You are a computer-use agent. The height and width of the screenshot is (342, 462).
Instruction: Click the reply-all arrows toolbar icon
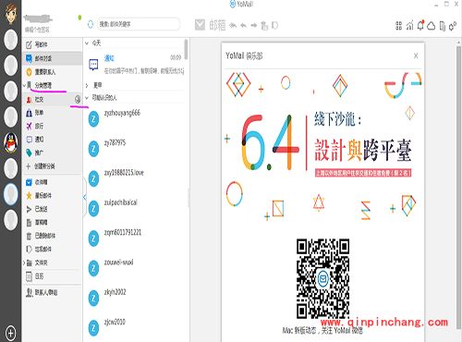pyautogui.click(x=233, y=25)
